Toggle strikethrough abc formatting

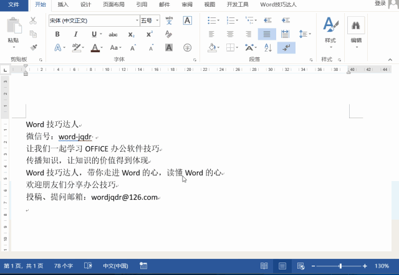[113, 34]
